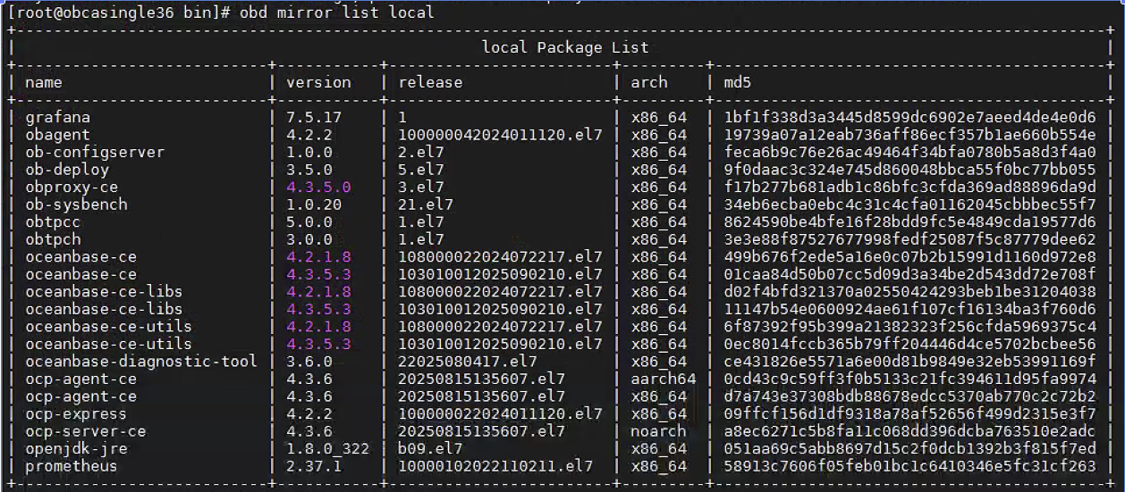Click the 'obd mirror list local' command text
This screenshot has height=492, width=1125.
point(336,13)
